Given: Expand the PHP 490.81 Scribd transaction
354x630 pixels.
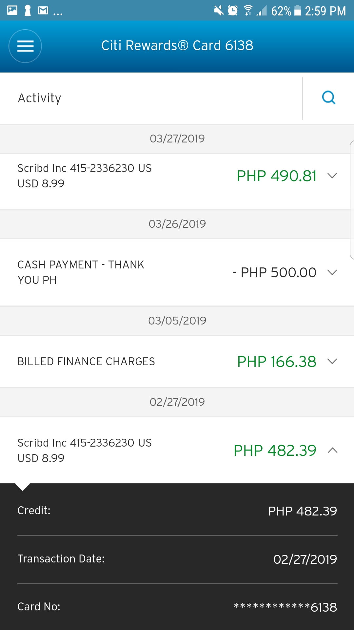Looking at the screenshot, I should coord(332,176).
